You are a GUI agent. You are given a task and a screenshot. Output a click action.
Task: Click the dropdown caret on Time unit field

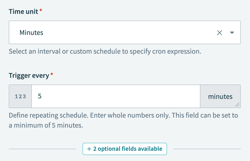click(232, 33)
